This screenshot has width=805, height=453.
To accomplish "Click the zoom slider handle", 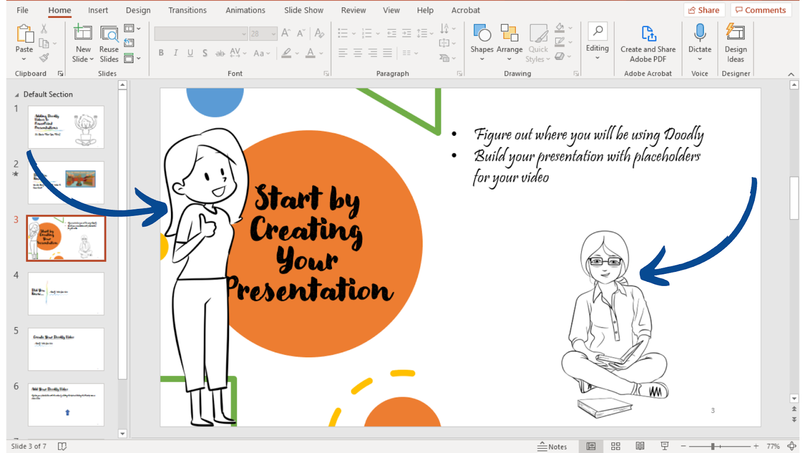I will click(712, 446).
